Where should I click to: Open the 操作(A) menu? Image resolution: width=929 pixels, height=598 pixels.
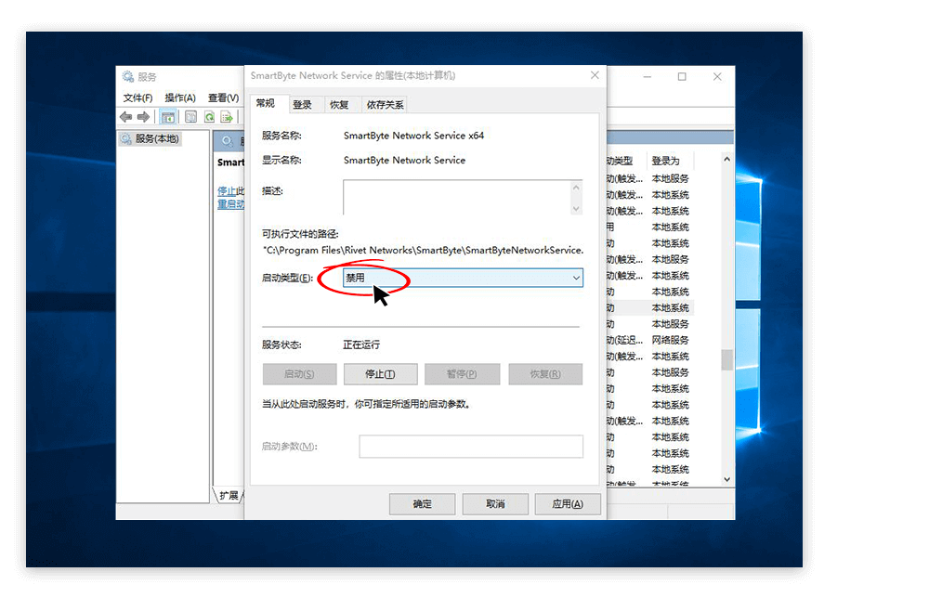coord(180,97)
